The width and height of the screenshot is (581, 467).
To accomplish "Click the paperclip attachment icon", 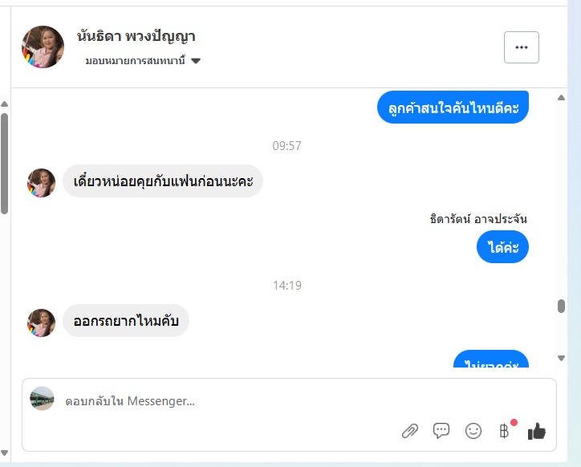I will [410, 431].
